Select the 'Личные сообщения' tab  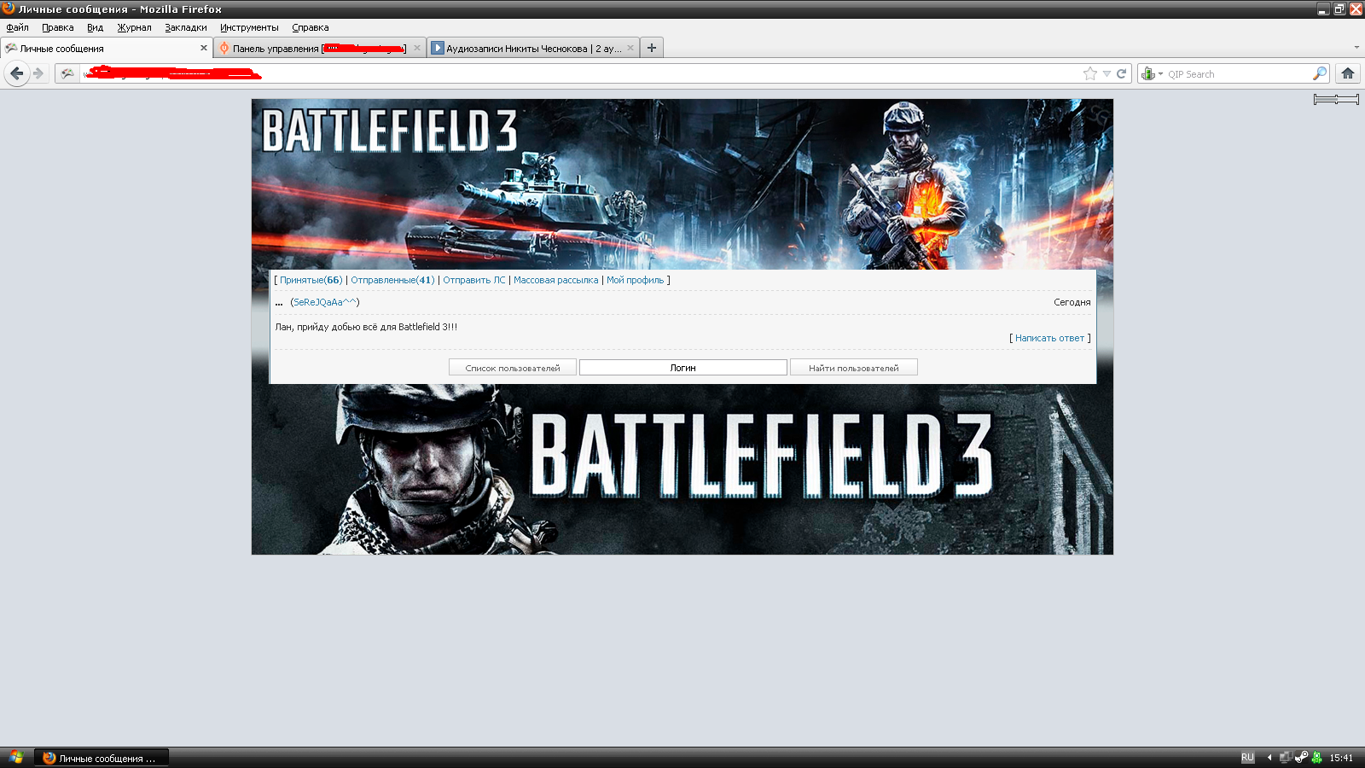click(106, 48)
